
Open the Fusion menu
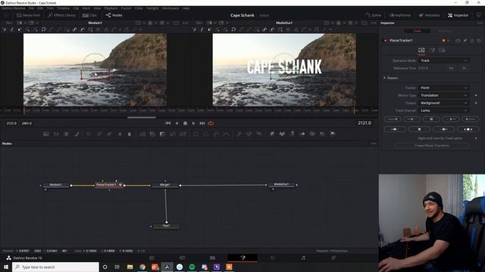[x=127, y=8]
